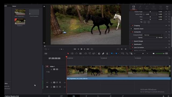Image resolution: width=172 pixels, height=97 pixels.
Task: Open the Composite Mode Normal dropdown
Action: click(153, 35)
